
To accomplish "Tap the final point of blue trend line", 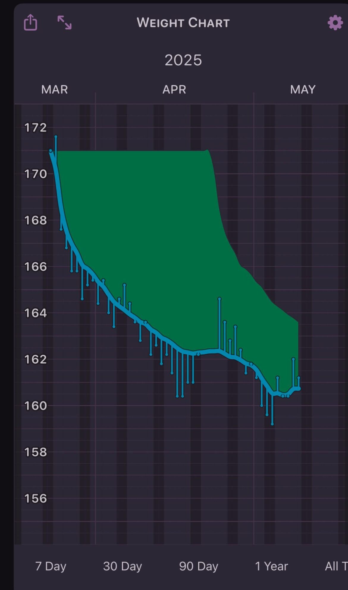I will (299, 388).
